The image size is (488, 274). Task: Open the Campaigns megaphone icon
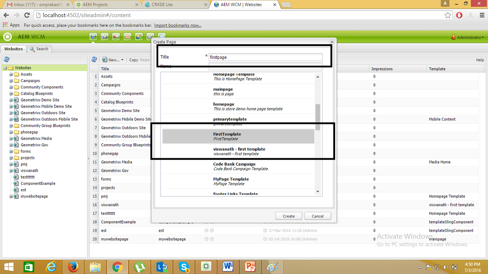click(x=116, y=37)
